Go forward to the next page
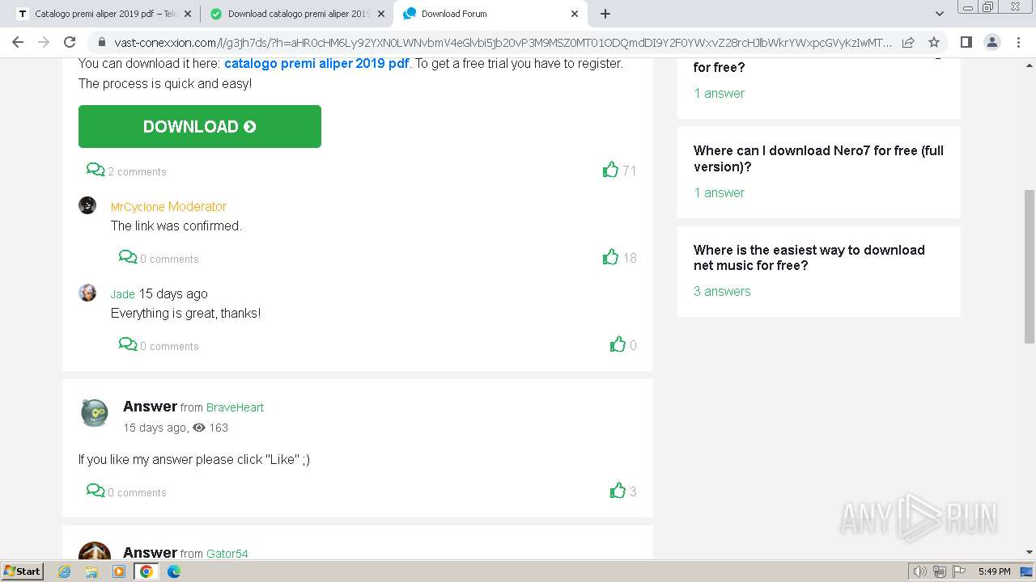The image size is (1036, 582). 44,42
